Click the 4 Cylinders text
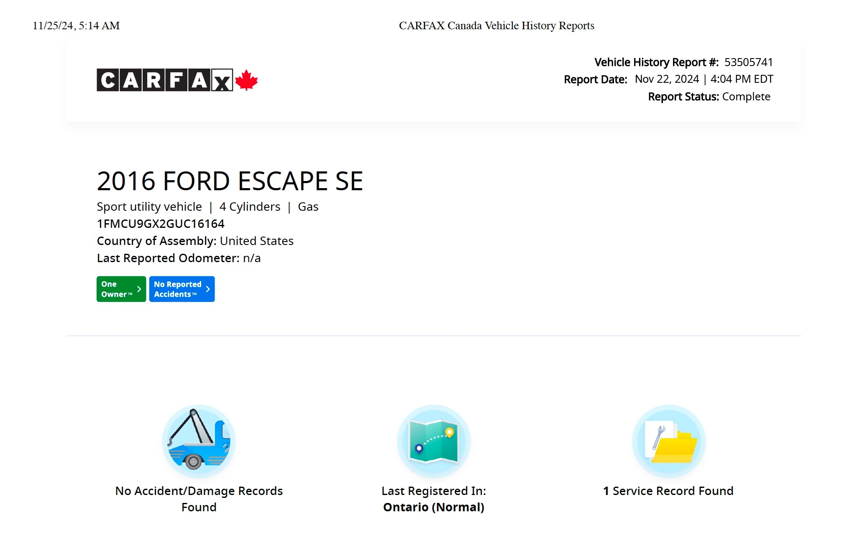 point(250,207)
